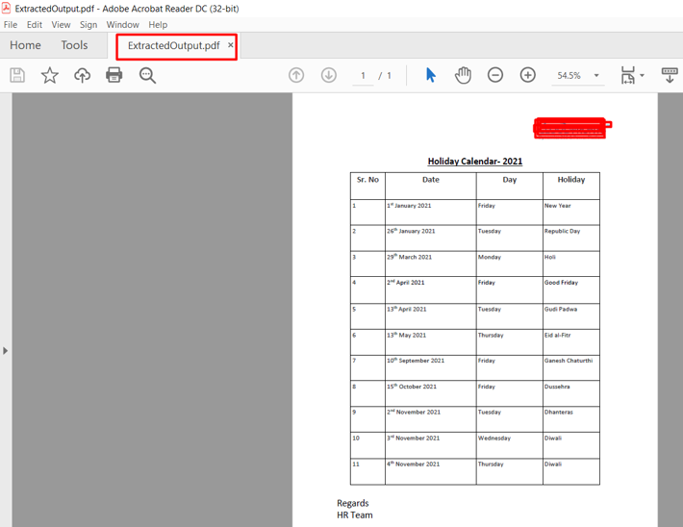Zoom out with minus icon
The width and height of the screenshot is (683, 527).
[495, 75]
